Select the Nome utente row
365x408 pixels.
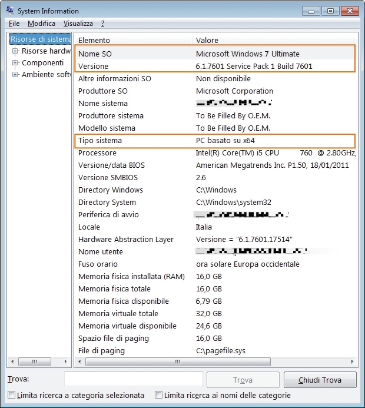tap(215, 251)
